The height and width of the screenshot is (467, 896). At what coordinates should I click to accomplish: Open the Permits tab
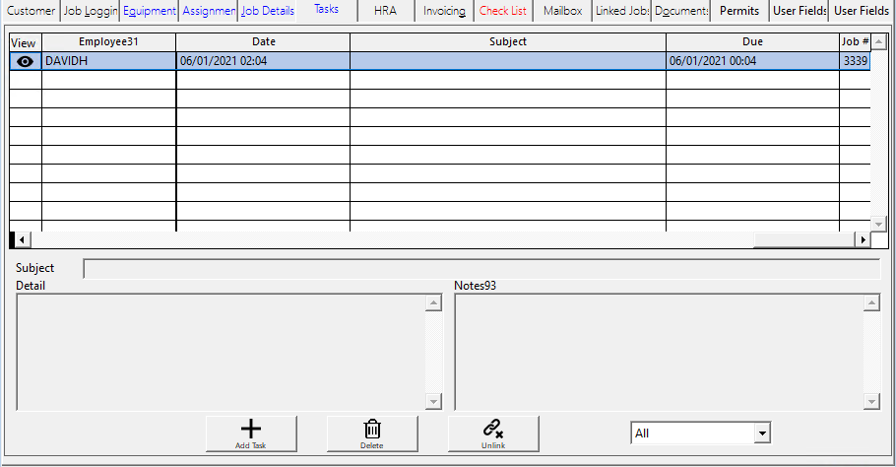coord(739,11)
